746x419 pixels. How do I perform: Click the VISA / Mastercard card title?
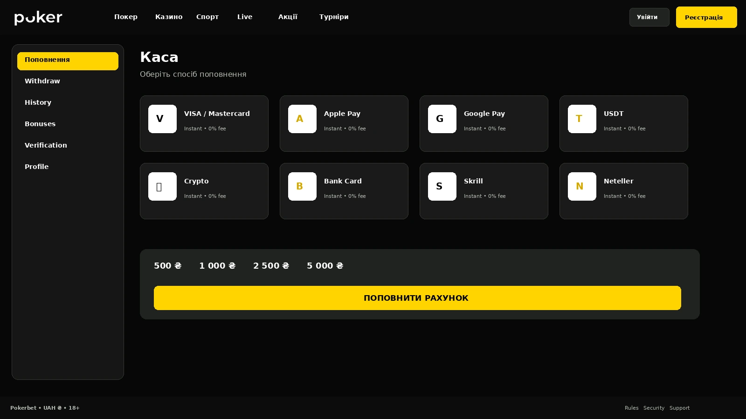tap(217, 114)
